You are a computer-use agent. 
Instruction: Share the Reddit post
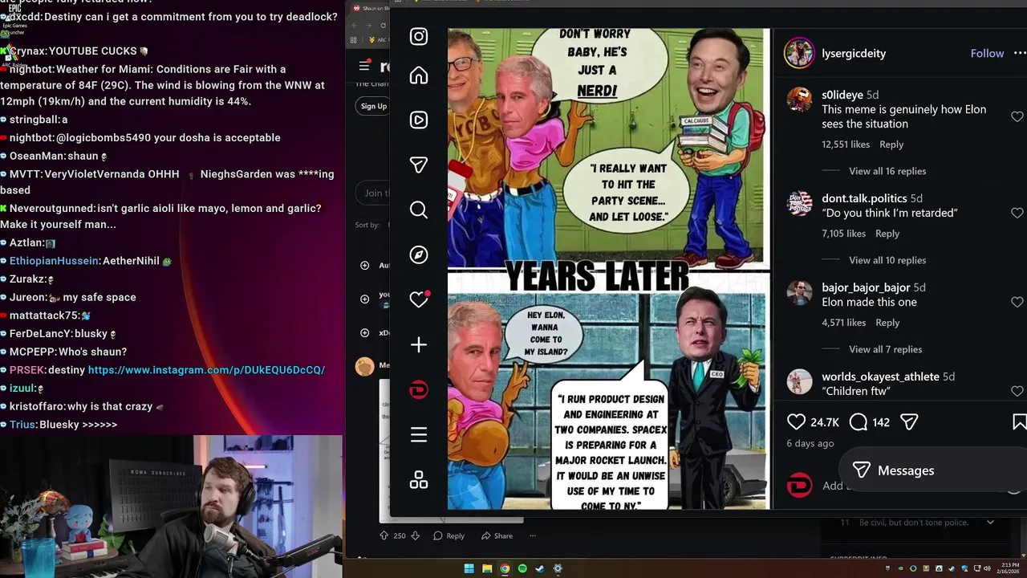tap(497, 535)
